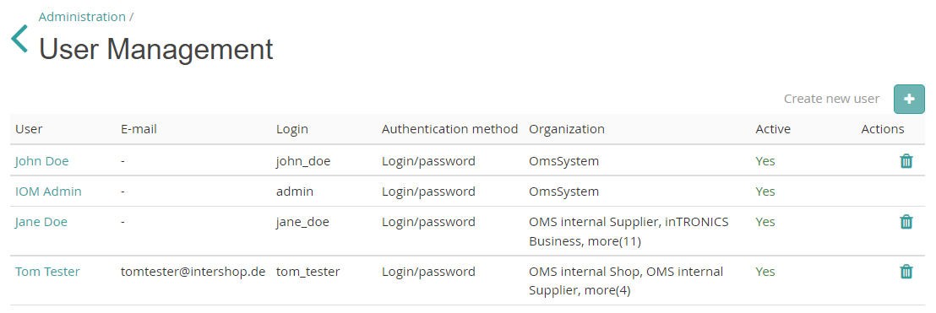Expand more(4) organizations for Tom Tester
The width and height of the screenshot is (936, 313).
click(607, 291)
